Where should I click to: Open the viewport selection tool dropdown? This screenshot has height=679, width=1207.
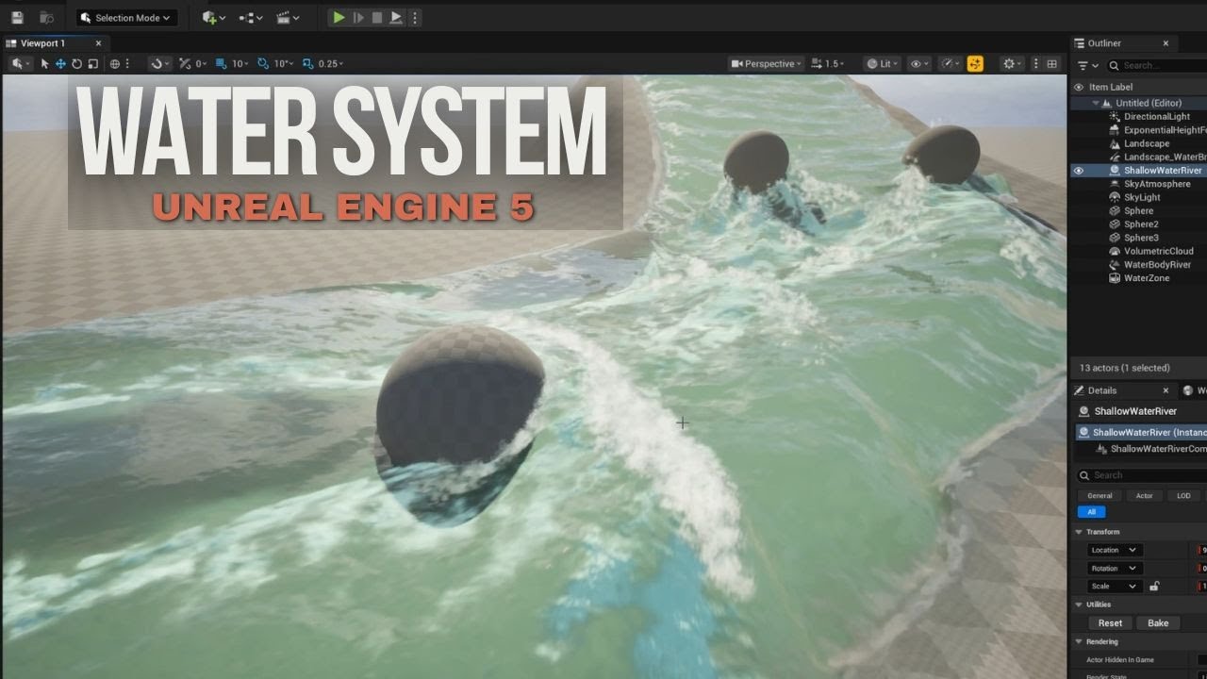[20, 63]
